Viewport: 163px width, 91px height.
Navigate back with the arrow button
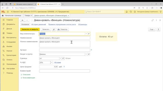[23, 20]
